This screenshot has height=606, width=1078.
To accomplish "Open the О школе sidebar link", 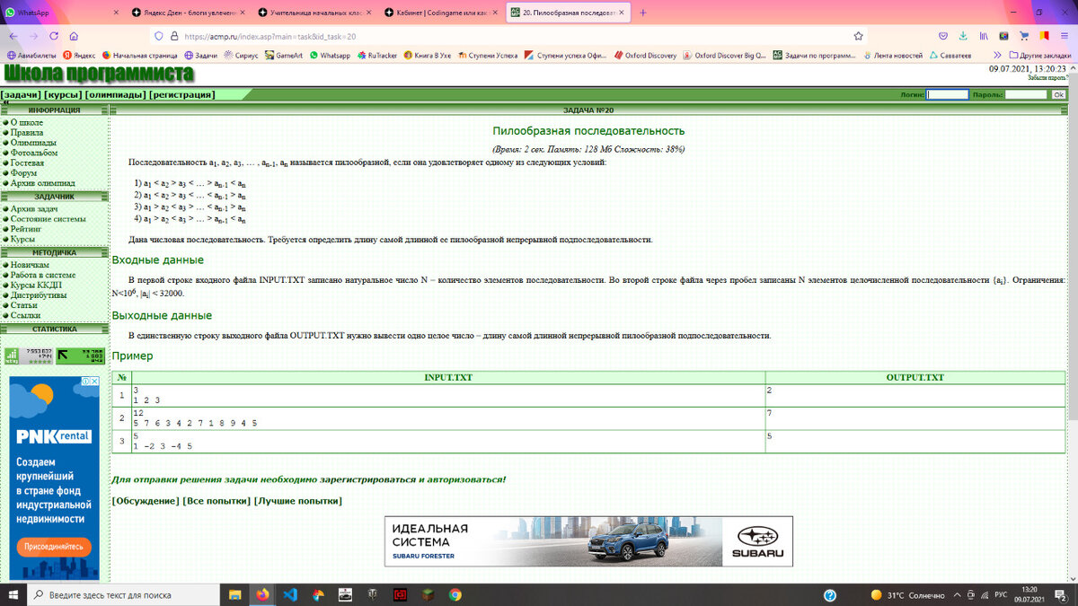I will (x=26, y=122).
